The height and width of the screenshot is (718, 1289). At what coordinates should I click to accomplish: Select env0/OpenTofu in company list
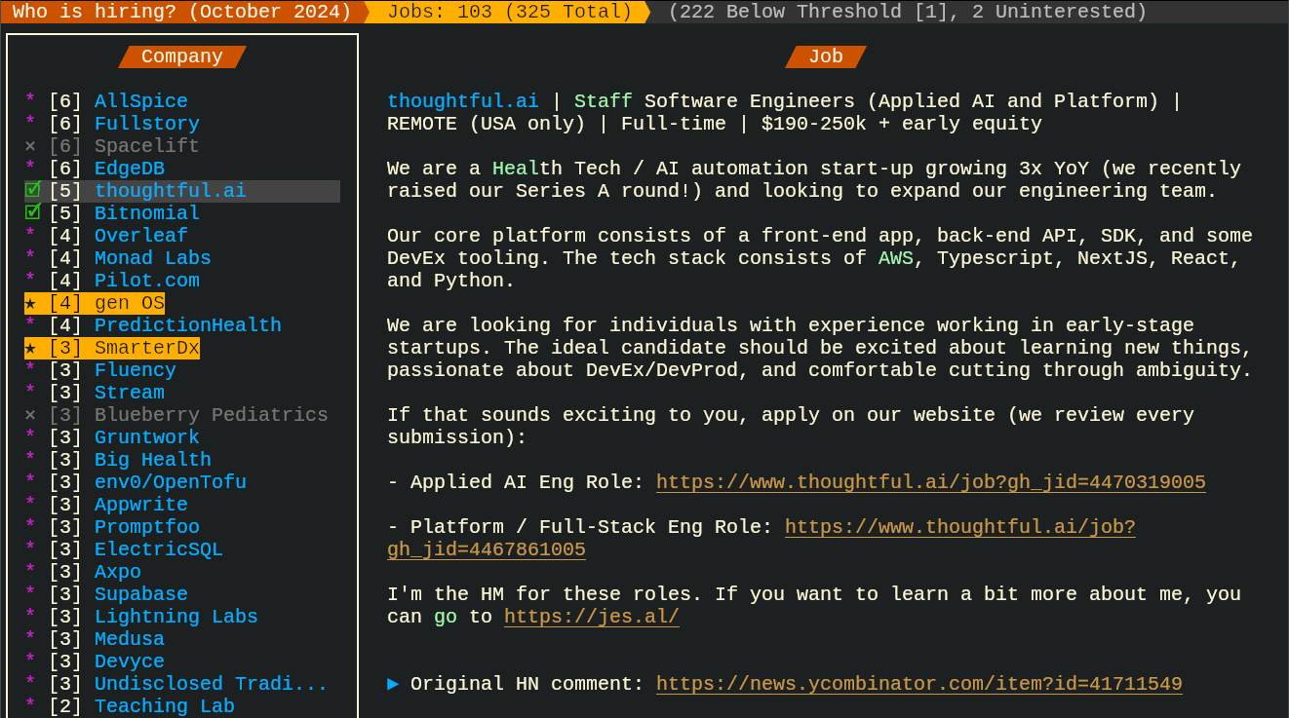click(x=171, y=482)
